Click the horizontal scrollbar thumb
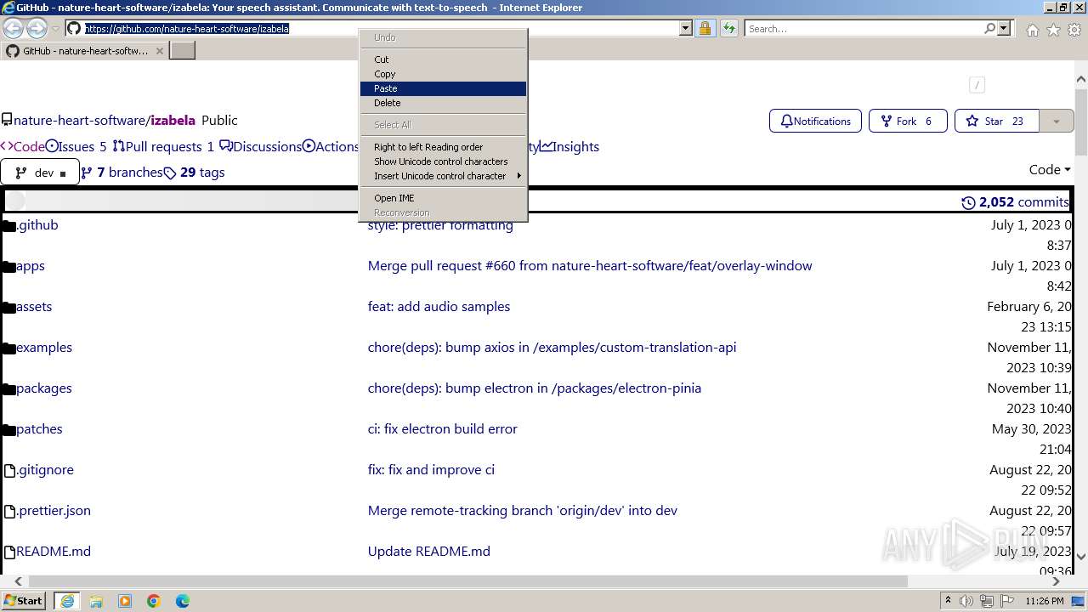This screenshot has height=612, width=1088. 467,581
